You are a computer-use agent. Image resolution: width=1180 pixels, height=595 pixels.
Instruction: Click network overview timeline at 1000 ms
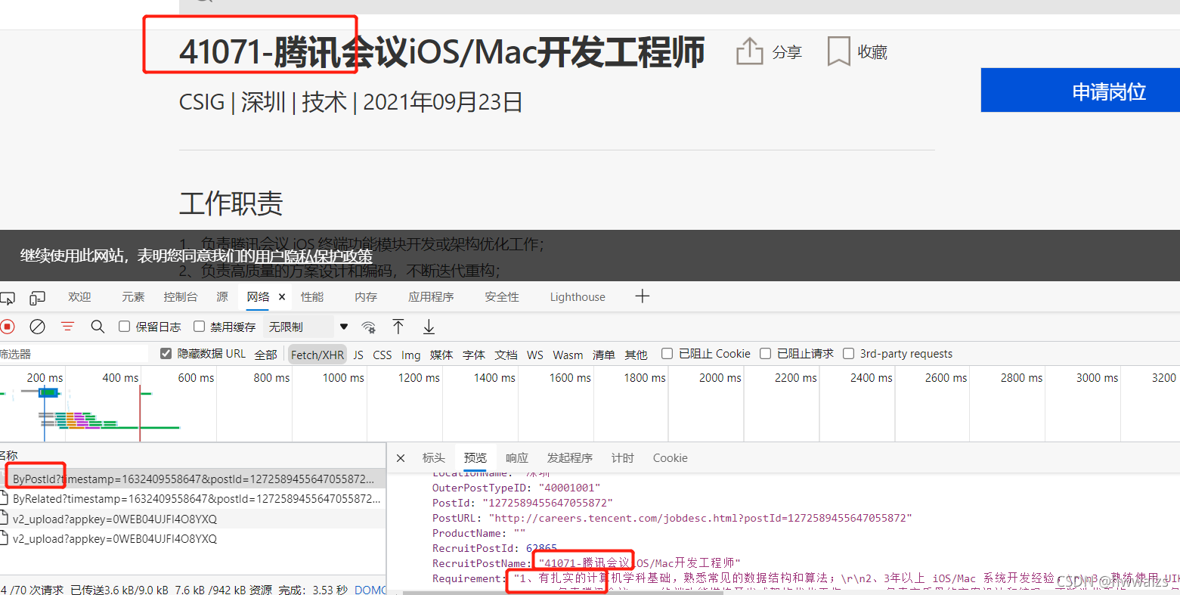click(343, 378)
